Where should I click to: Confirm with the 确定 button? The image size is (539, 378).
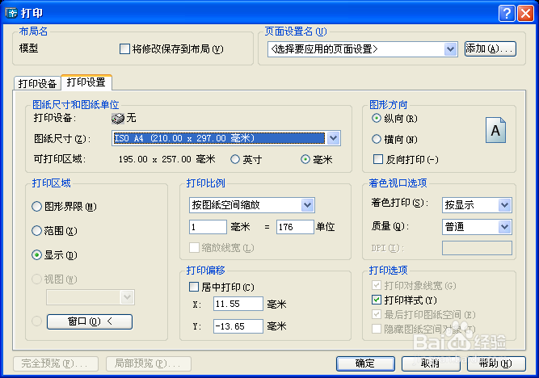365,363
